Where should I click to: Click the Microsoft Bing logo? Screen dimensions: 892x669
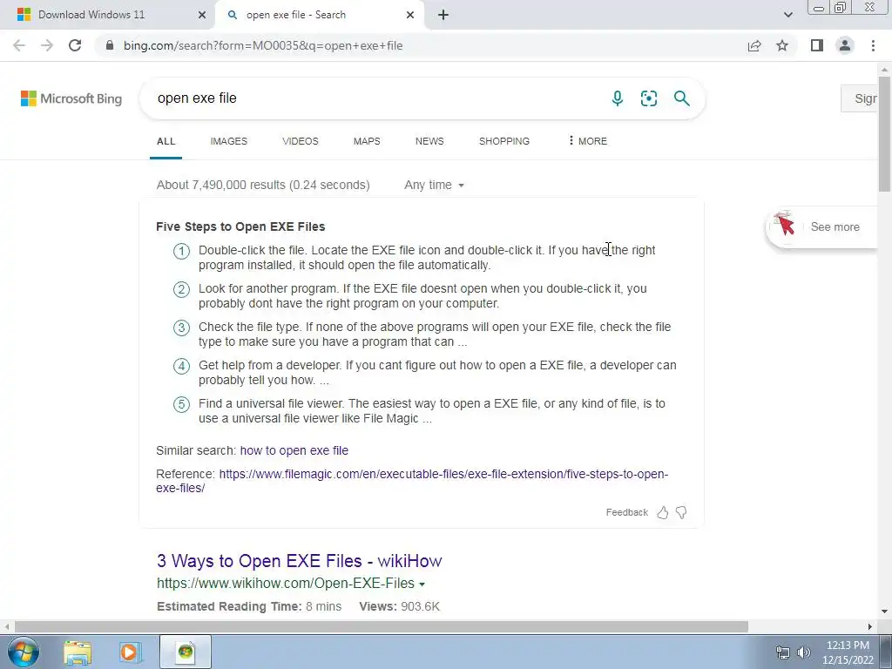71,98
